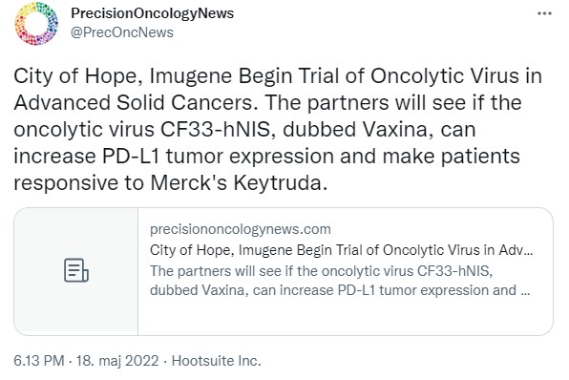The height and width of the screenshot is (380, 569).
Task: Click the card description starting 'The partners will see'
Action: point(340,281)
